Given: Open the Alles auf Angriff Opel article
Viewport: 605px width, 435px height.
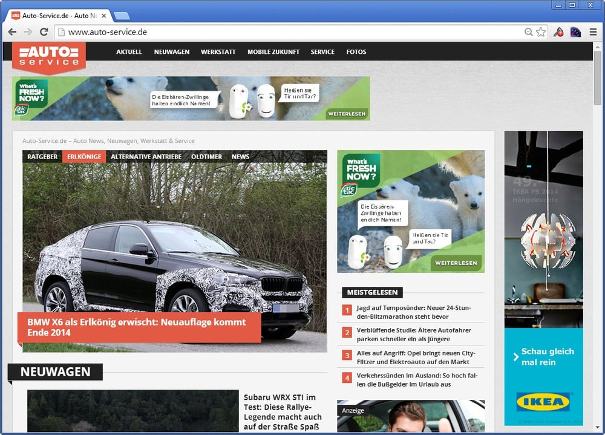Looking at the screenshot, I should 416,358.
